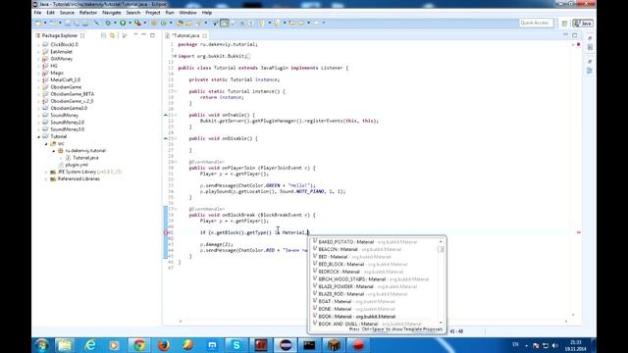
Task: Choose BEACON : Material from autocomplete list
Action: pos(376,249)
